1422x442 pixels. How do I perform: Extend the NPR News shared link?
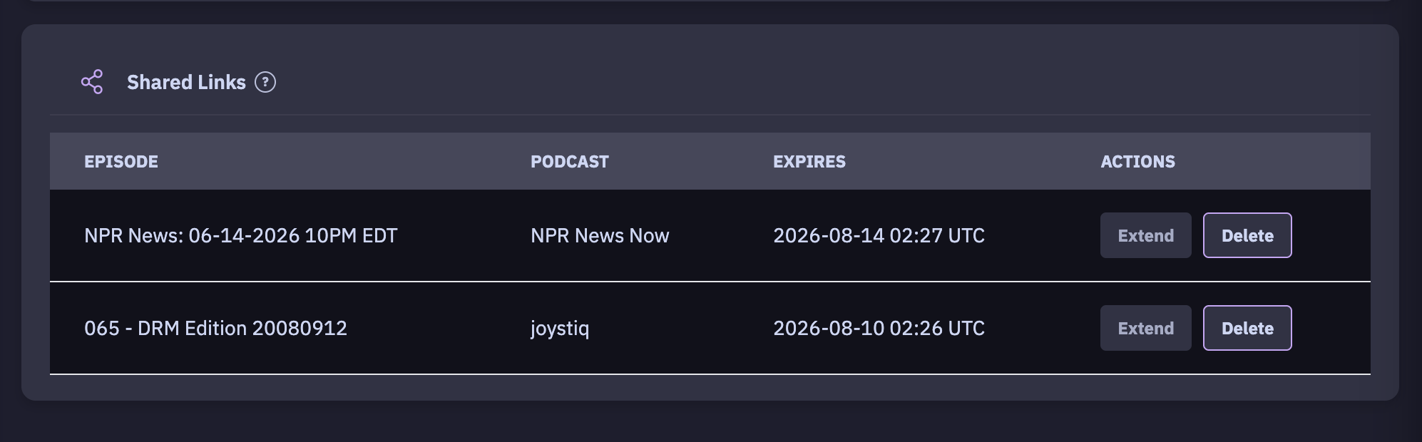(1145, 235)
